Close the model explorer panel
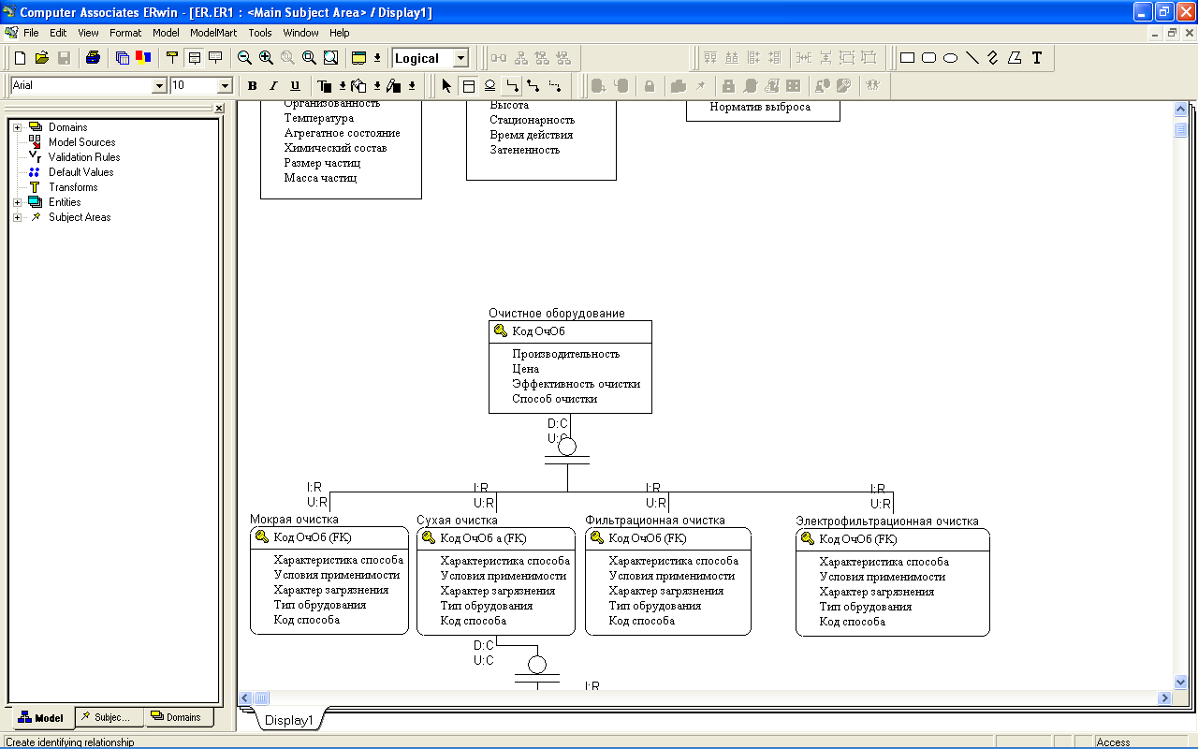The width and height of the screenshot is (1198, 749). (x=219, y=109)
